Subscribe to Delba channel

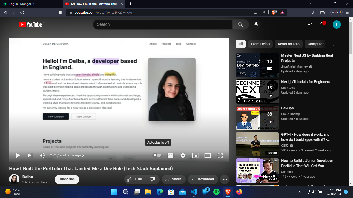(67, 179)
